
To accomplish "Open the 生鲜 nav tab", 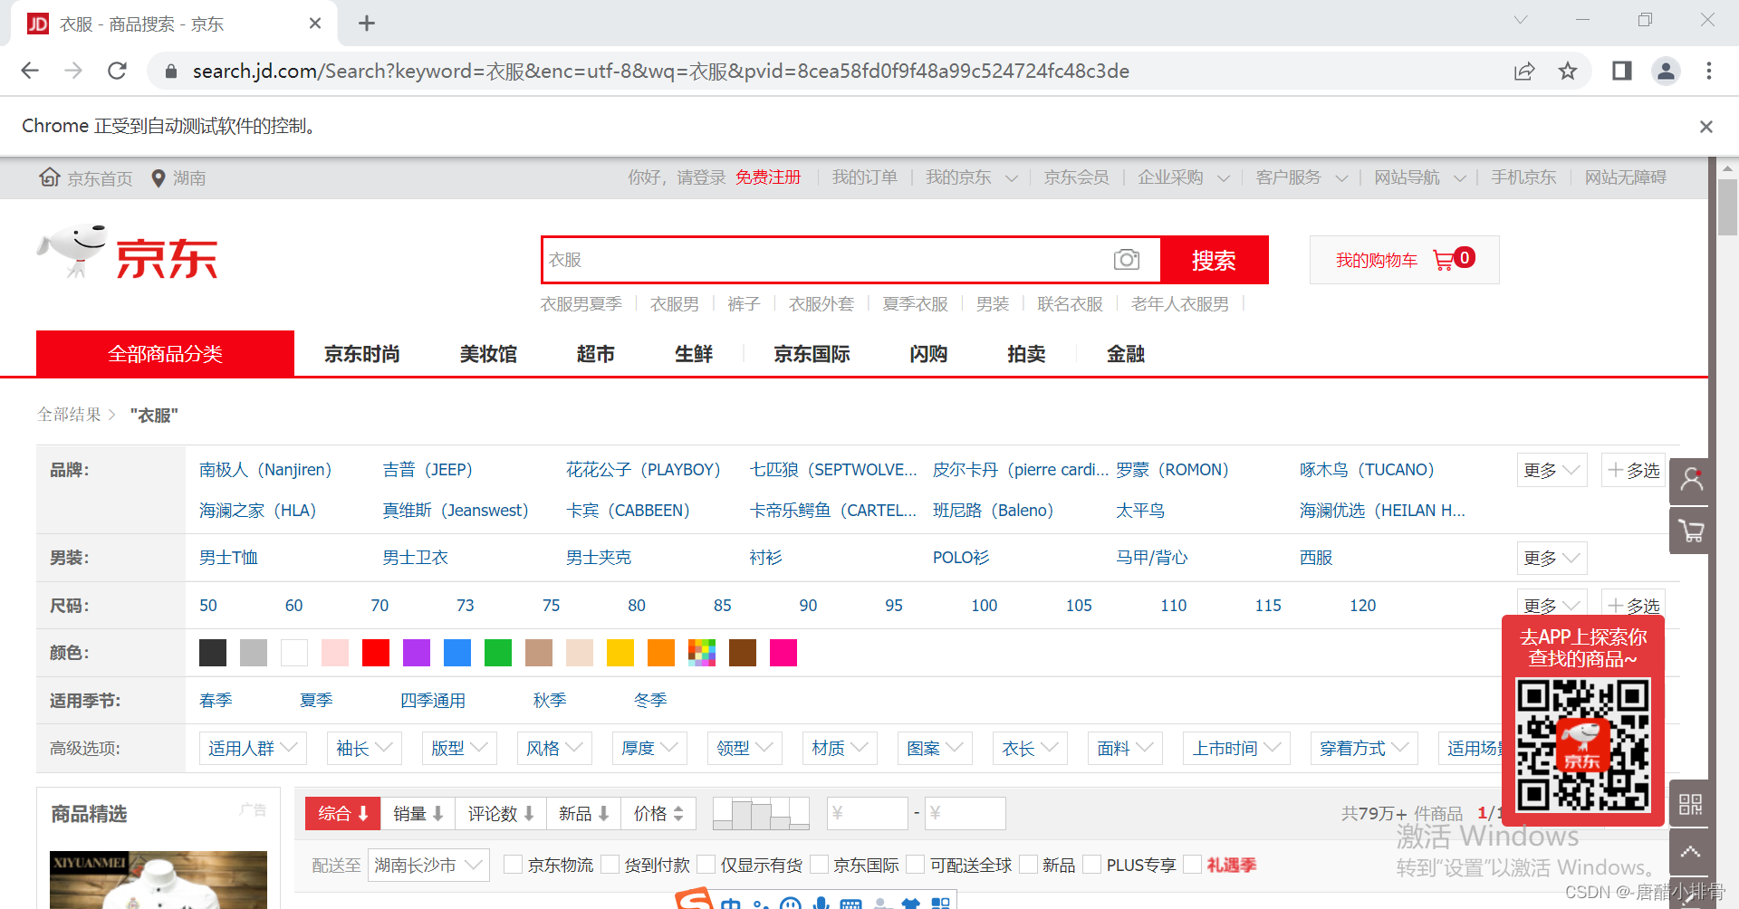I will [x=694, y=354].
